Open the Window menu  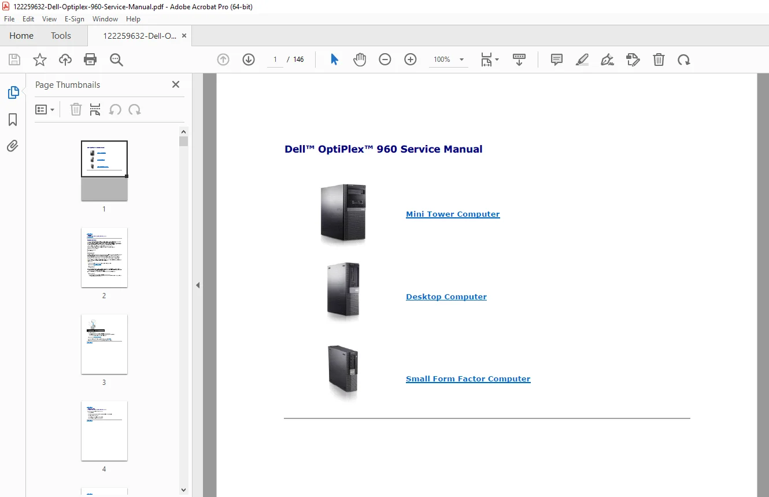click(105, 19)
